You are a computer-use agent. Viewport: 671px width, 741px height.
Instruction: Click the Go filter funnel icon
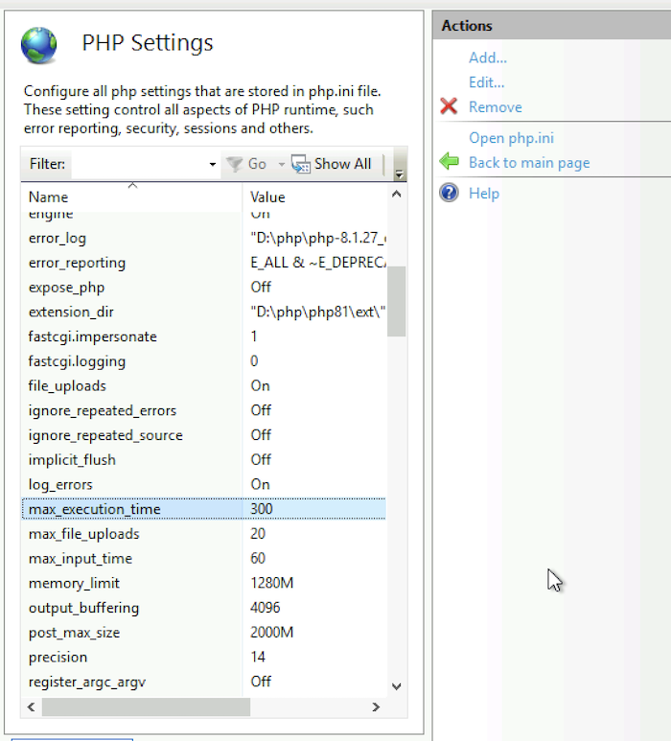click(234, 164)
